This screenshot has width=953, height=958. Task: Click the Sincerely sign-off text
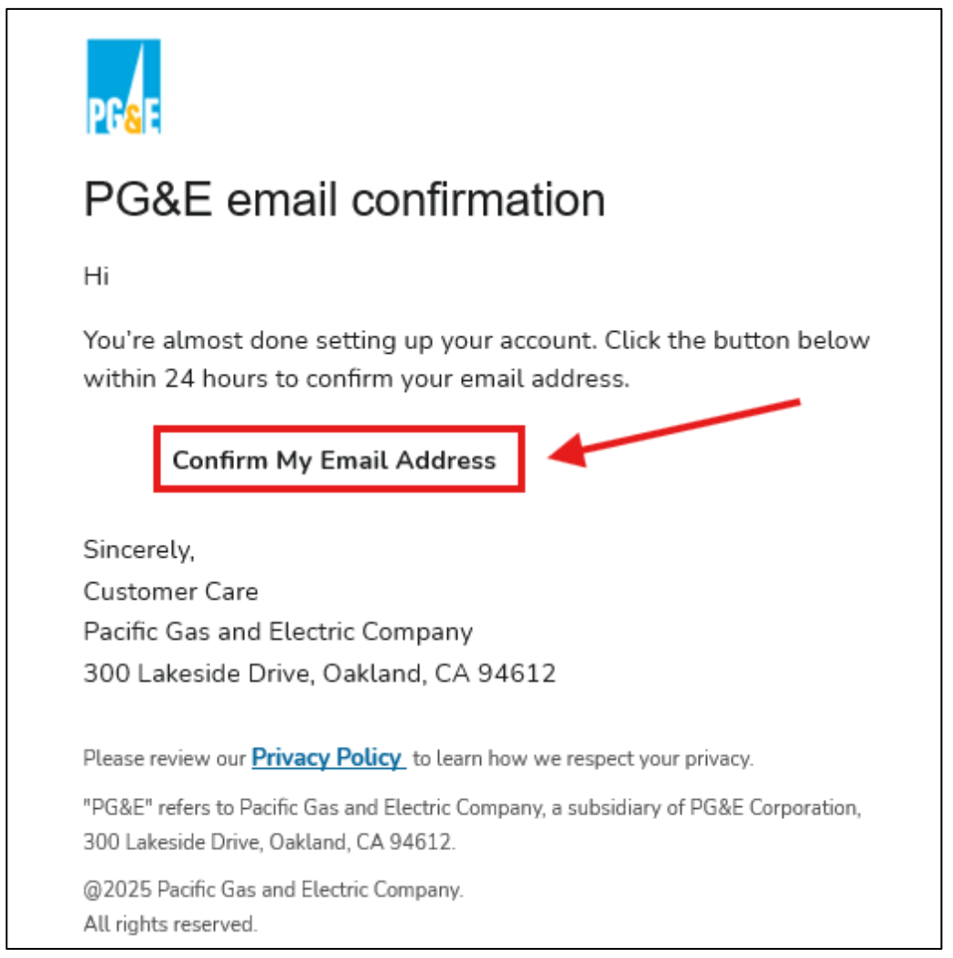(139, 550)
